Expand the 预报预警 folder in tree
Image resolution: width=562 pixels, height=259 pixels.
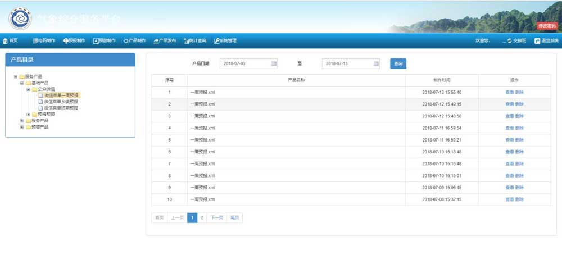click(x=28, y=115)
